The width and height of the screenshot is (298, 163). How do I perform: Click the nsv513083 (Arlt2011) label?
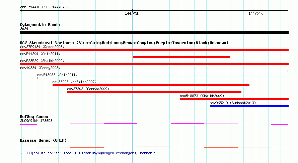[x=57, y=75]
